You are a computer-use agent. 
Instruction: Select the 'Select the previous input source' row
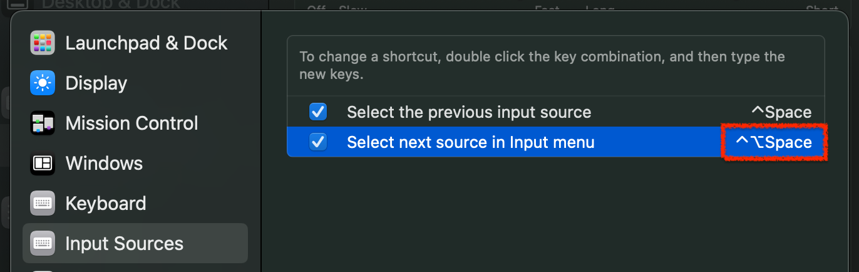[556, 112]
